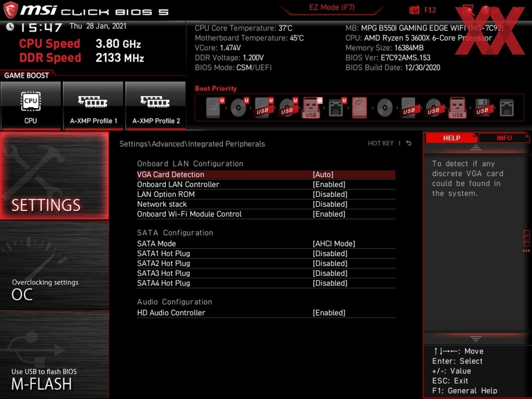
Task: Click the F12 screenshot label
Action: click(430, 10)
